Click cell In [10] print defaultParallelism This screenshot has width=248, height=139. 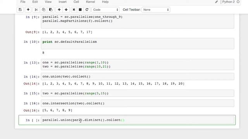138,44
